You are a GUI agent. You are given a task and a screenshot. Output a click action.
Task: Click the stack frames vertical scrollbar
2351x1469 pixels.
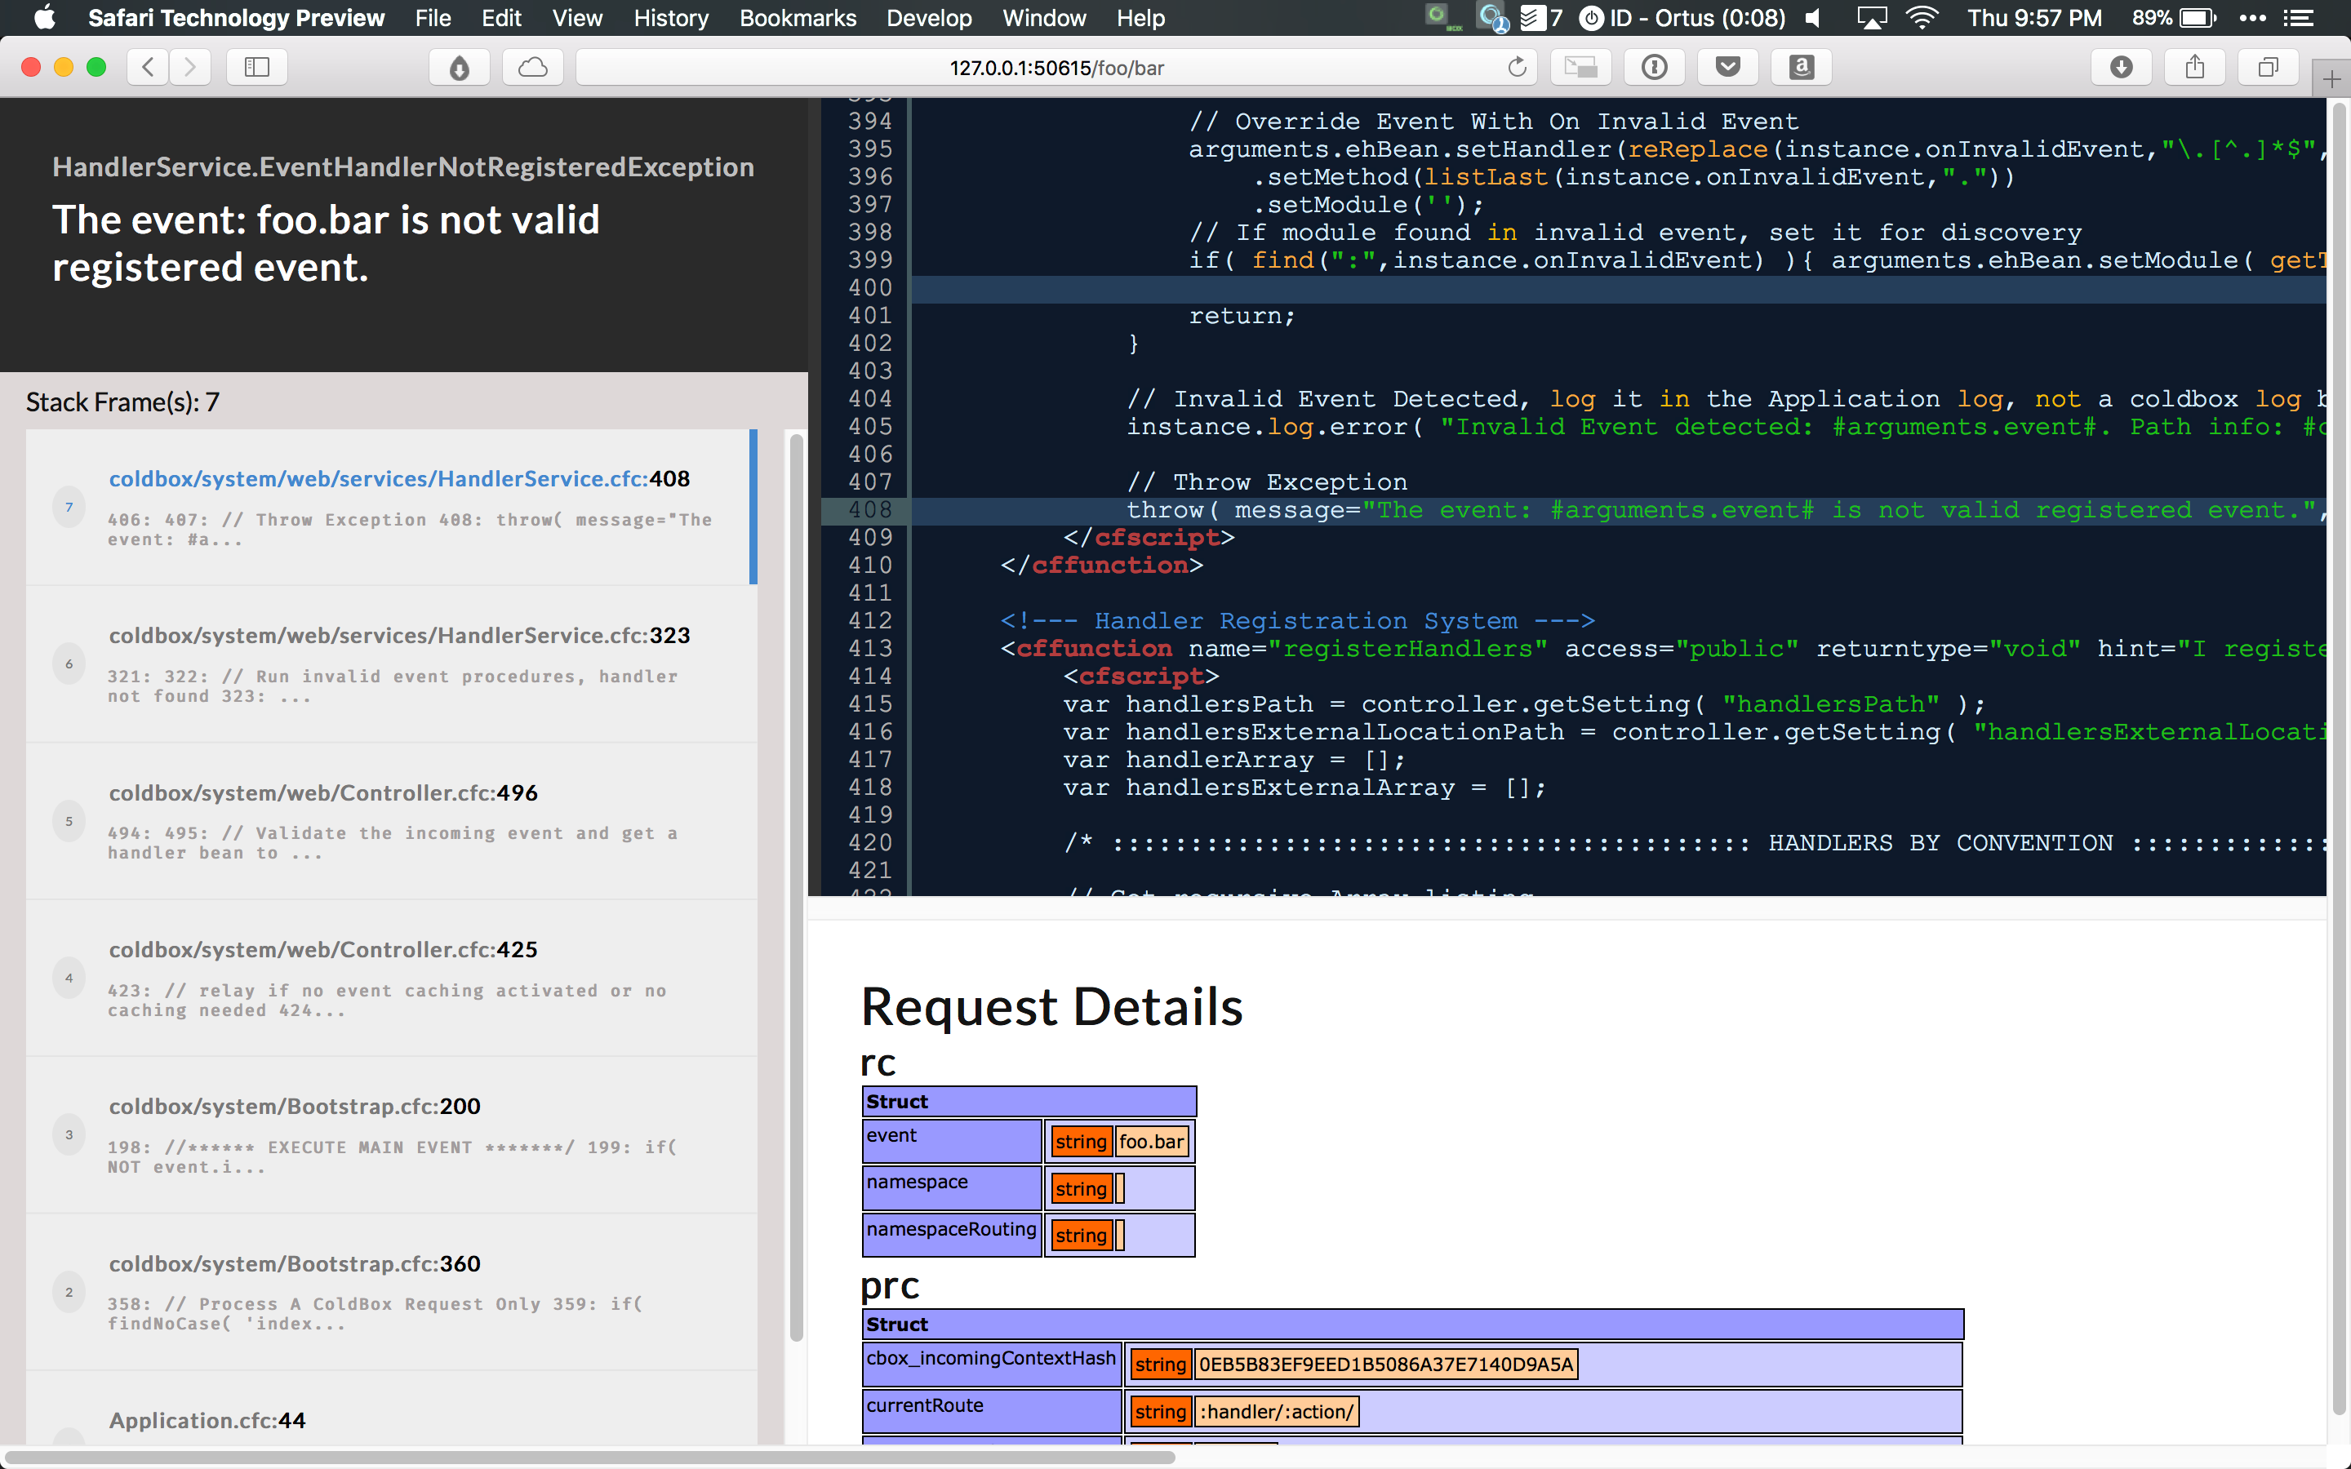[796, 874]
